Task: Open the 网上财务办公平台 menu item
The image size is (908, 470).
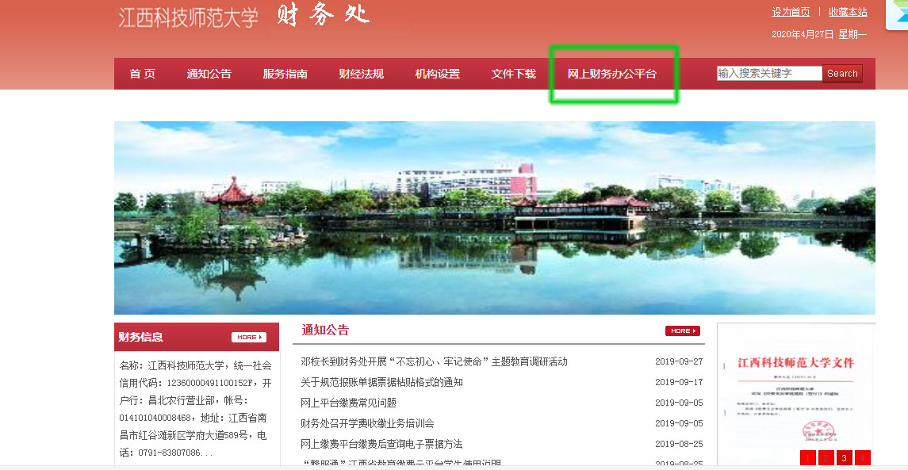Action: pyautogui.click(x=612, y=74)
